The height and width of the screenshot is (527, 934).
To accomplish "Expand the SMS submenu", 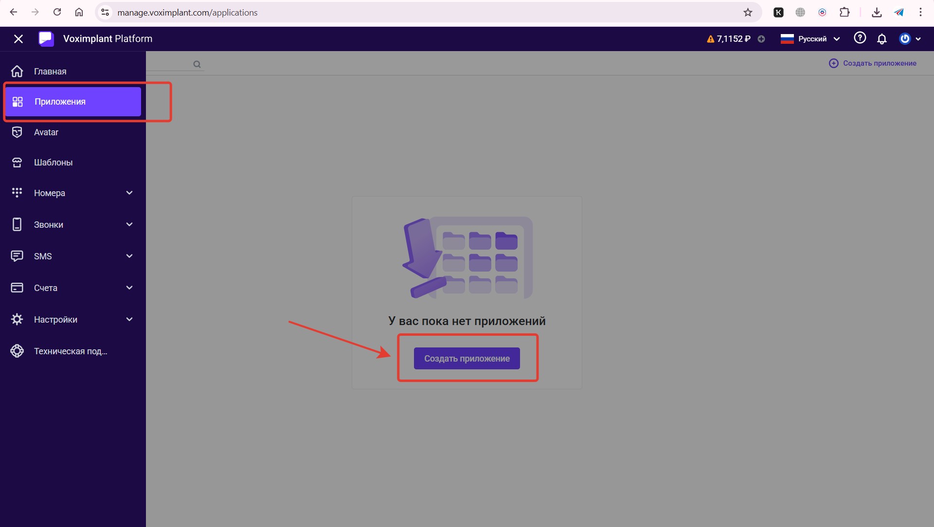I will pos(129,256).
